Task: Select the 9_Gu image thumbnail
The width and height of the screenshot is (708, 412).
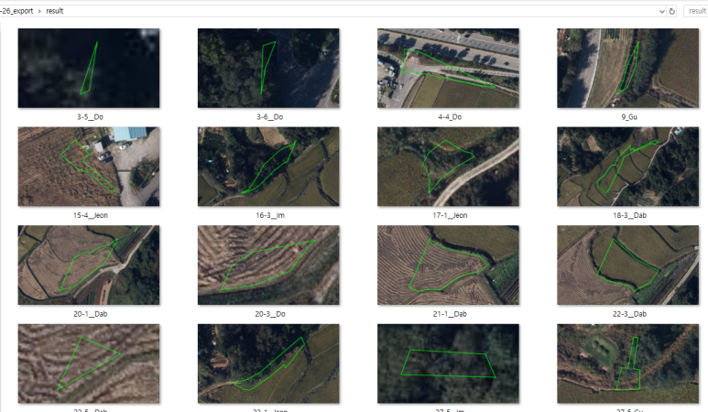Action: [627, 68]
